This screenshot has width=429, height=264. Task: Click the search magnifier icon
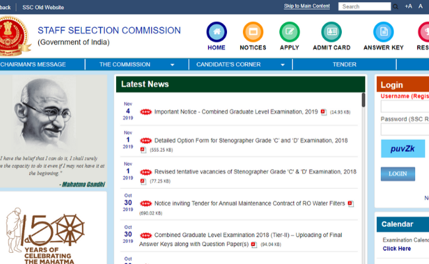(396, 7)
